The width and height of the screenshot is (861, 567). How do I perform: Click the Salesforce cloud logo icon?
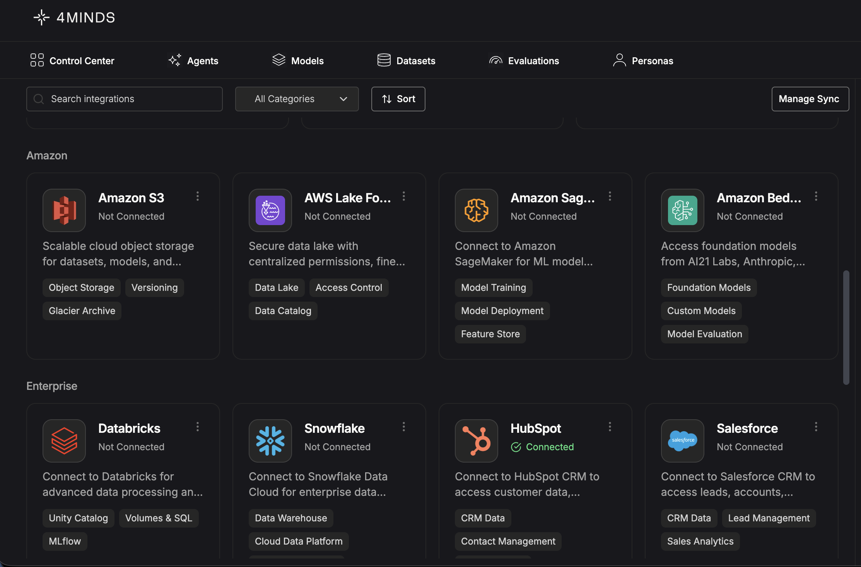coord(683,441)
